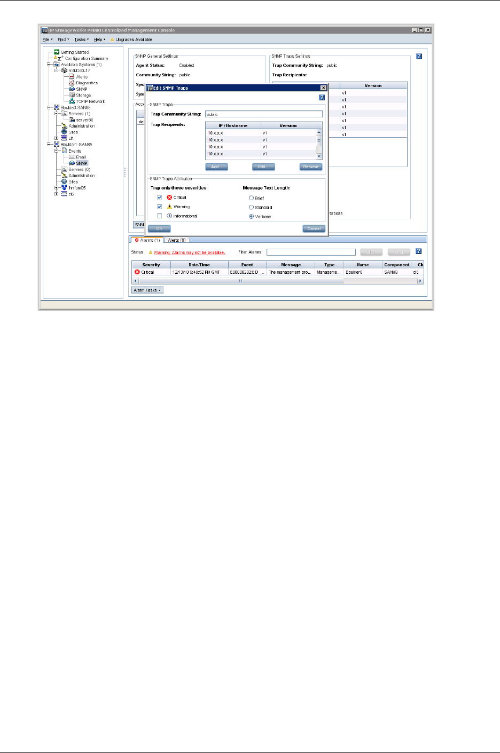Open help icon in the Alarms panel

pos(419,251)
